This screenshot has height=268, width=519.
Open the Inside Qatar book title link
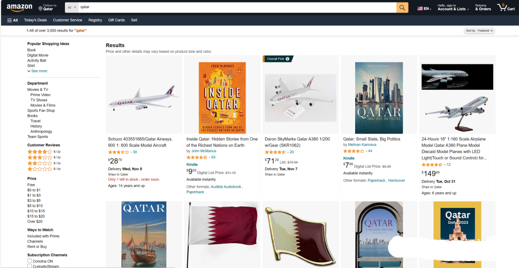pos(222,142)
